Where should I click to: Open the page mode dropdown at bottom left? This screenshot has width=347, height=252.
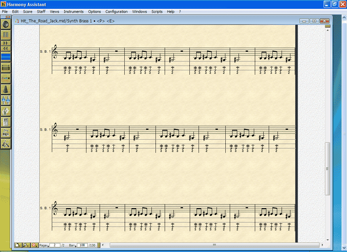tap(17, 245)
